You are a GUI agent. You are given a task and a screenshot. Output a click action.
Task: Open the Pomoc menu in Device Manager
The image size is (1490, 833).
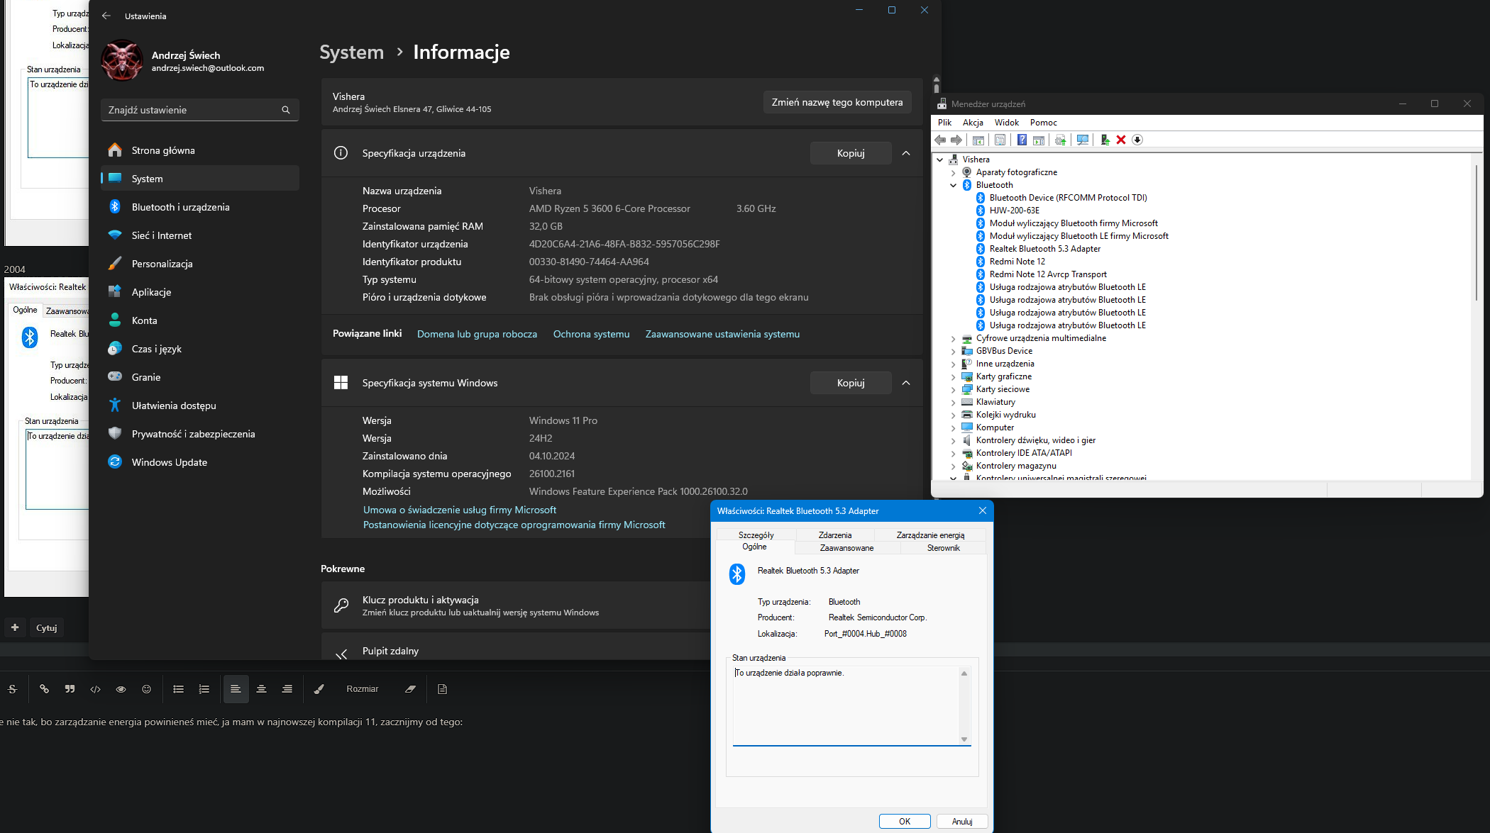coord(1043,123)
